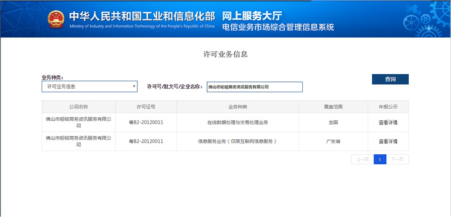Click 电信业务市场综合管理信息系统 header text

click(x=278, y=27)
